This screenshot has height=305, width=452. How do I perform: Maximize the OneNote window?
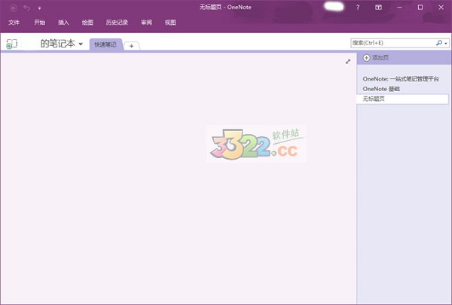pyautogui.click(x=420, y=8)
